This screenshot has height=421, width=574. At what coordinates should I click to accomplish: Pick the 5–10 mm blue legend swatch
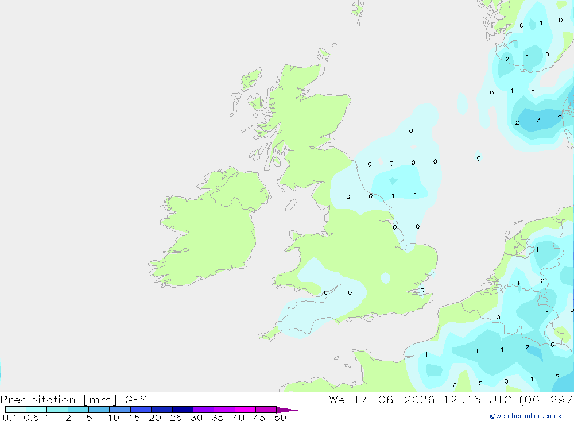(x=99, y=410)
